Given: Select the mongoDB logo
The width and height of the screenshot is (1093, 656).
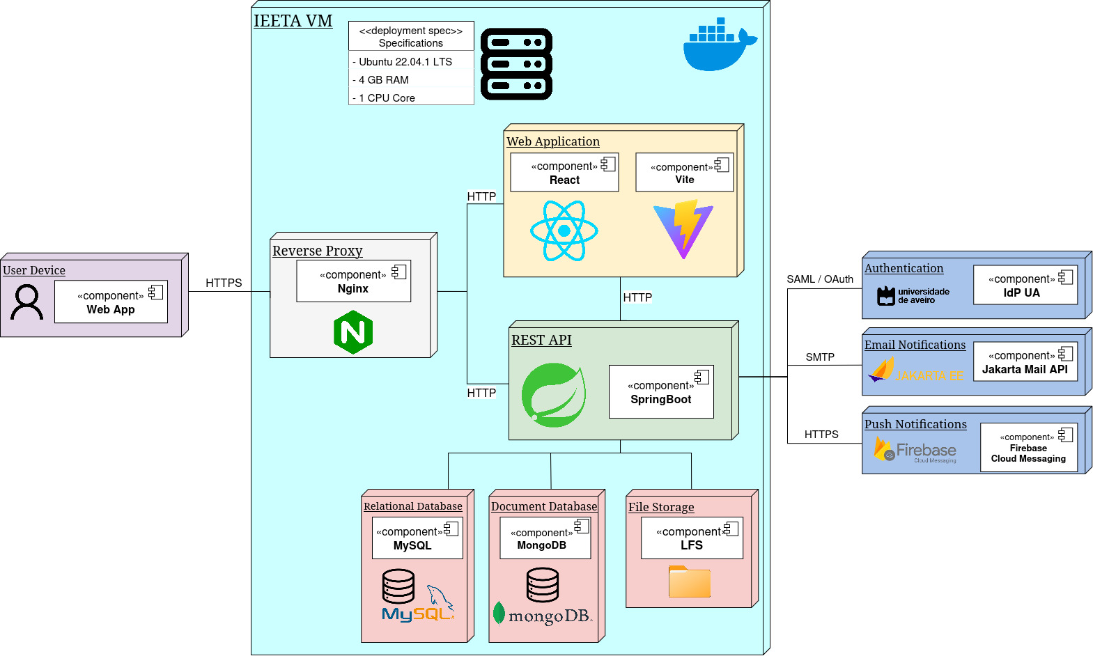Looking at the screenshot, I should [x=543, y=615].
